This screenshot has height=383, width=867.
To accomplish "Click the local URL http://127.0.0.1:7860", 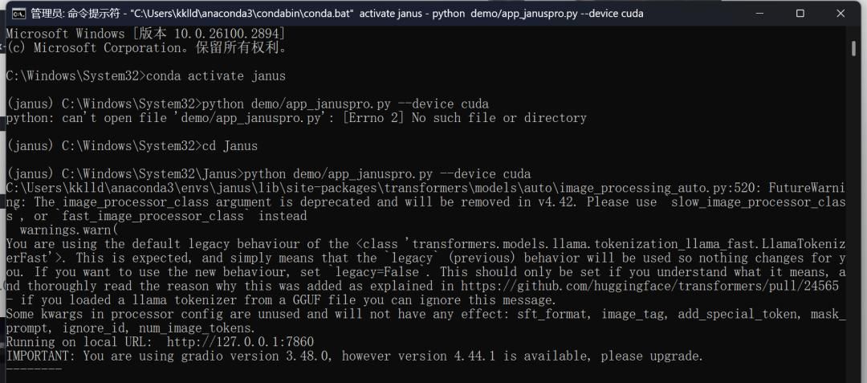I will click(x=241, y=342).
